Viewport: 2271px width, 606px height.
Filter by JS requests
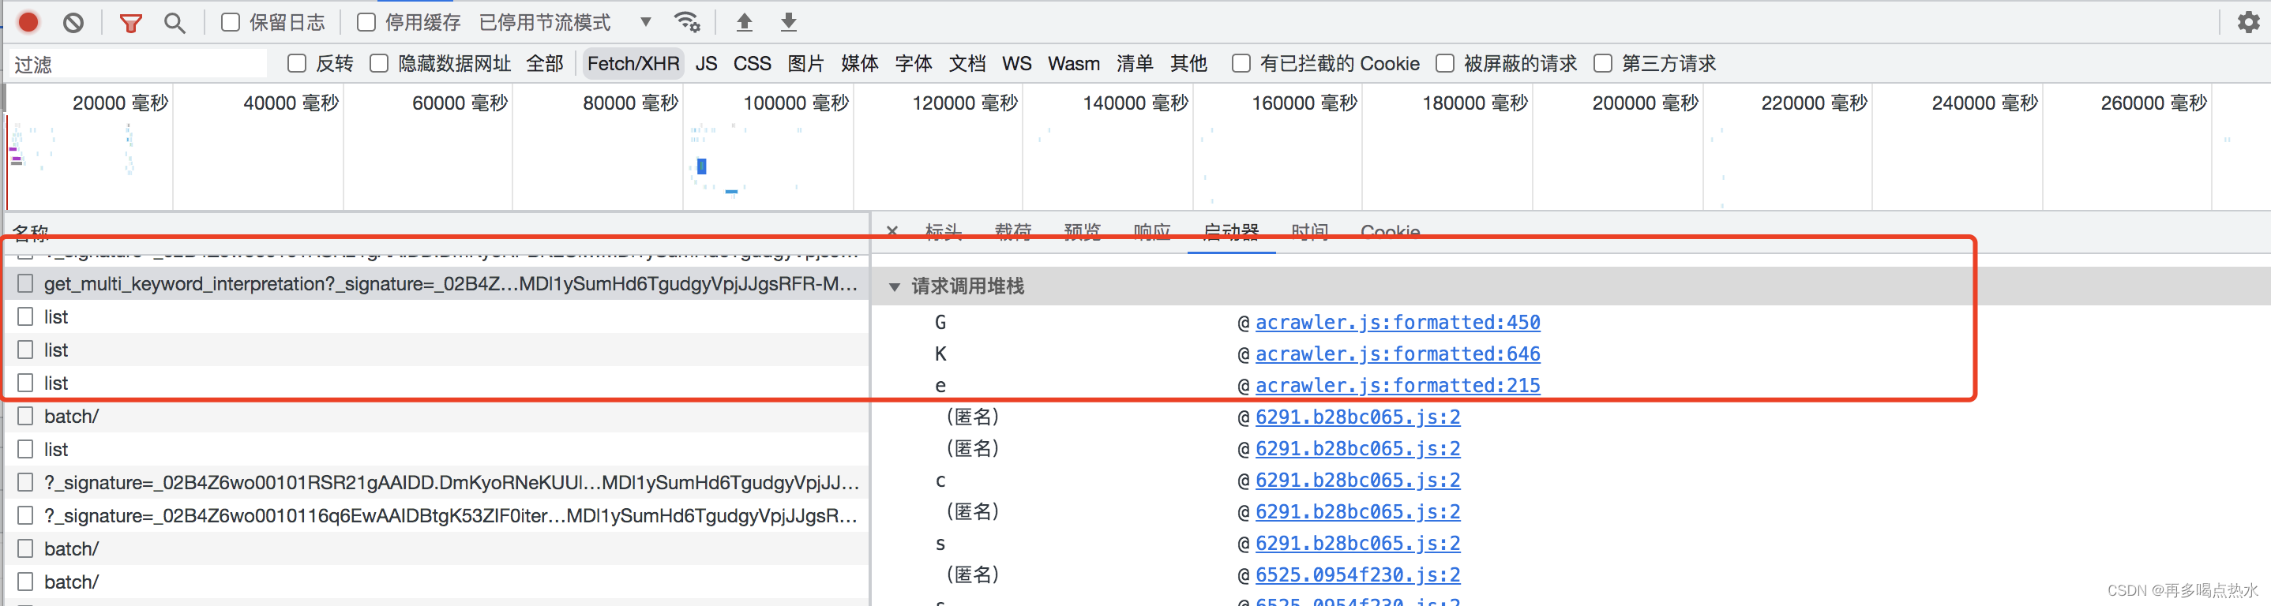point(705,63)
